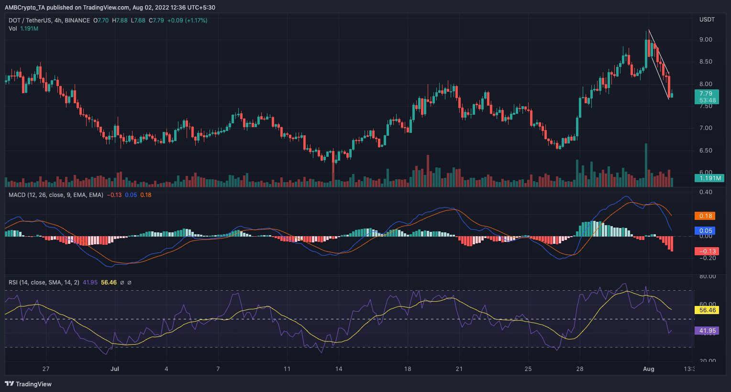Click the 8.50 price axis label
The image size is (731, 392).
click(706, 62)
